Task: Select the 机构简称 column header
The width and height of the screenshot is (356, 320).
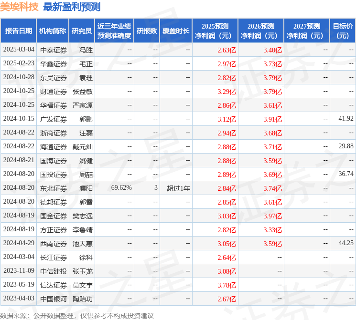Action: tap(53, 31)
